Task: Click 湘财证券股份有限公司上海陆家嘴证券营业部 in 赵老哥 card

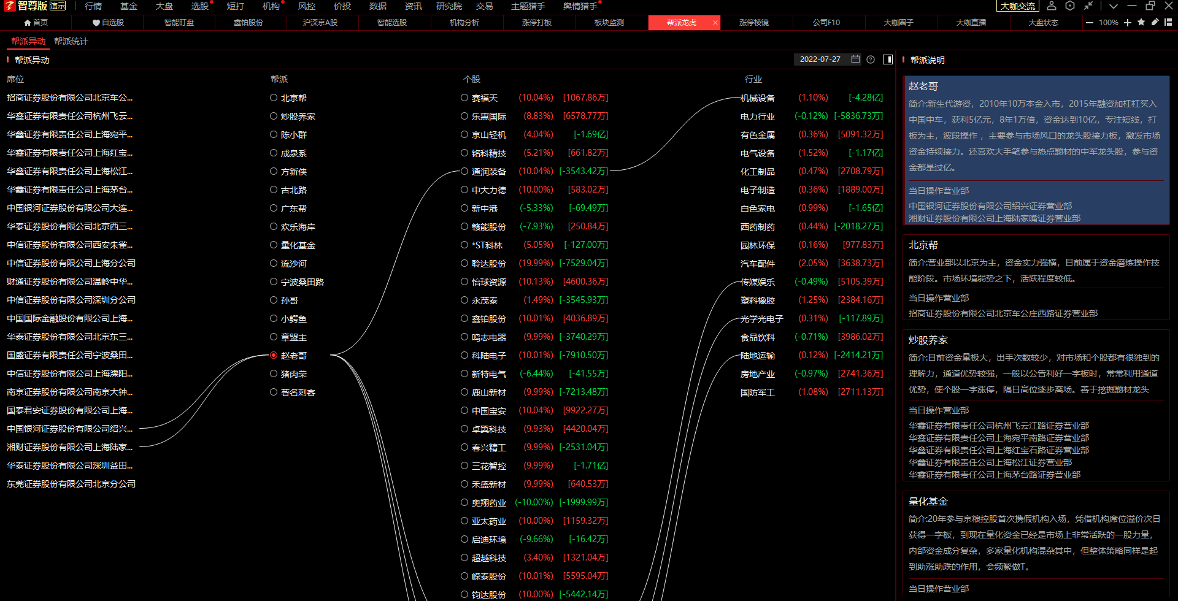Action: (x=995, y=218)
